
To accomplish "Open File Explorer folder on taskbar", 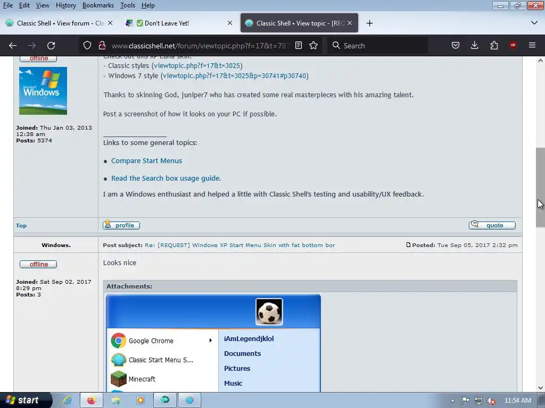I will click(x=115, y=401).
